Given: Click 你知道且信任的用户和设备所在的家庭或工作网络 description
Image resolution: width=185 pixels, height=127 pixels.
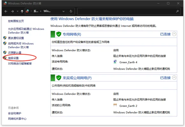Looking at the screenshot, I should 81,42.
